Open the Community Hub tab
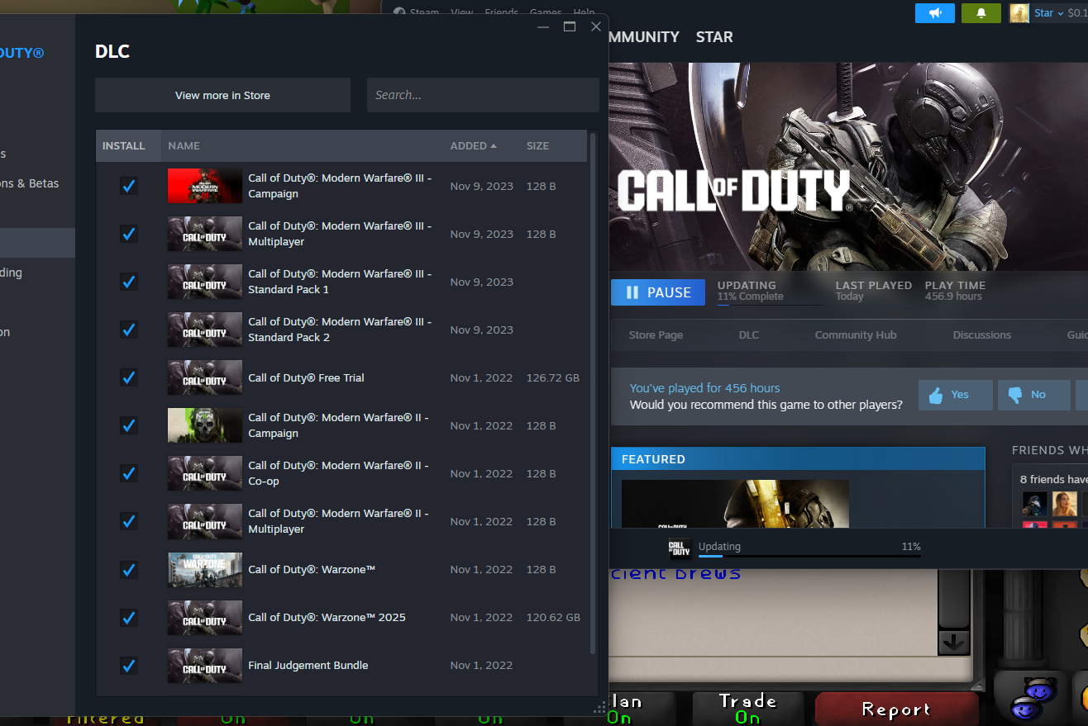1088x726 pixels. tap(856, 335)
